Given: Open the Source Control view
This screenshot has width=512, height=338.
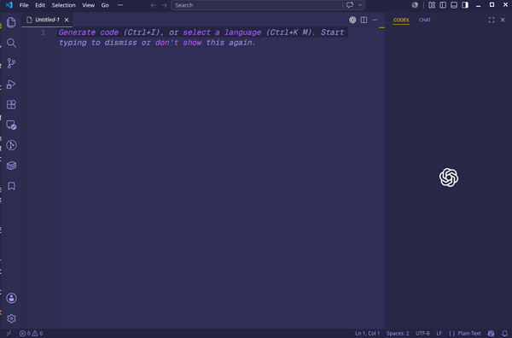Looking at the screenshot, I should click(11, 63).
